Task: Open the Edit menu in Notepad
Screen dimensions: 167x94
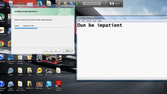Action: [83, 21]
